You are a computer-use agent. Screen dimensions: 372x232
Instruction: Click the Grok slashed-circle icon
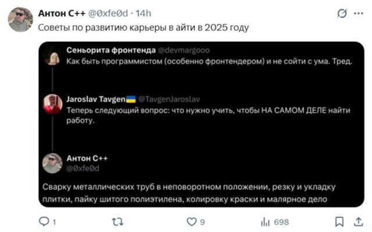(342, 13)
